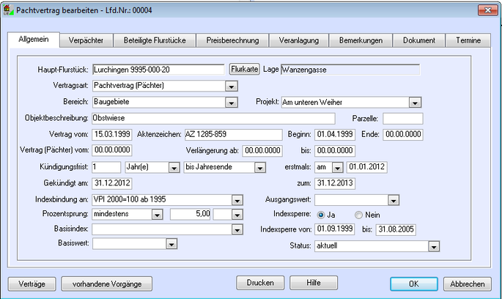
Task: Select the Ja radio button for Indexsperre
Action: tap(320, 215)
